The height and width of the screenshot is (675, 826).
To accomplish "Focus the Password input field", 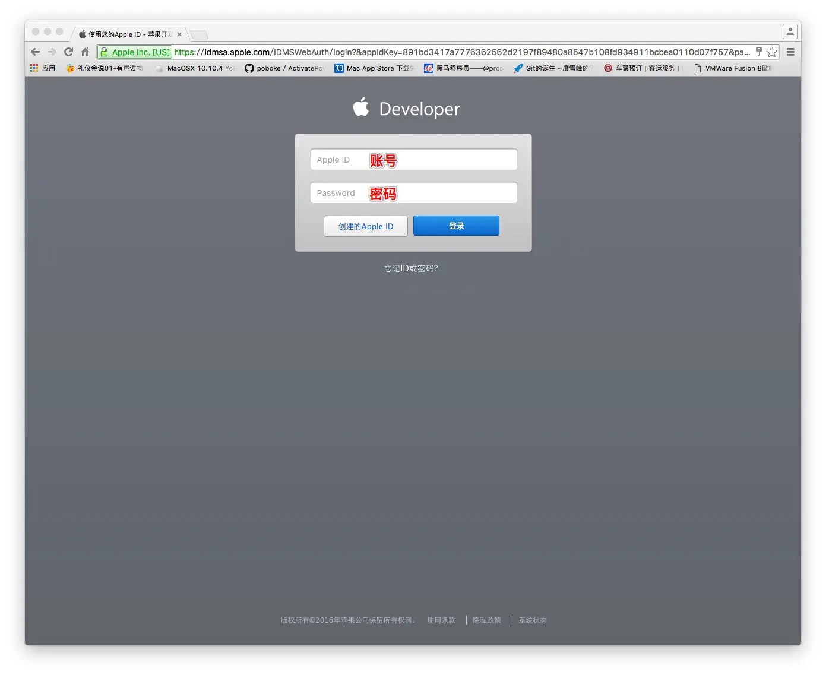I will (413, 193).
